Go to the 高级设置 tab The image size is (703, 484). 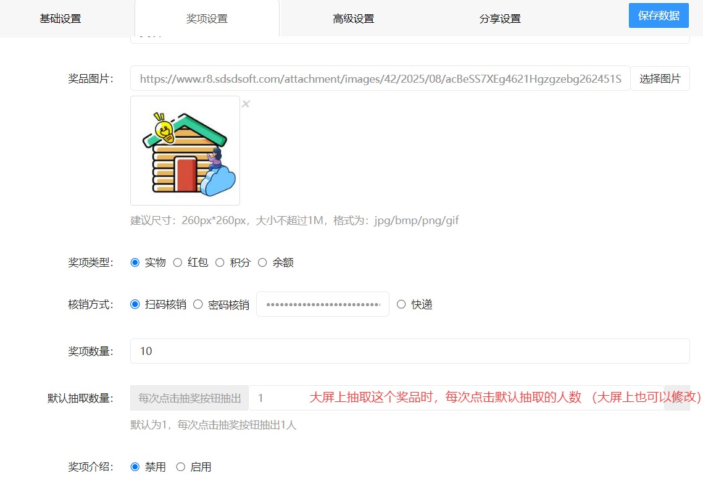click(353, 19)
